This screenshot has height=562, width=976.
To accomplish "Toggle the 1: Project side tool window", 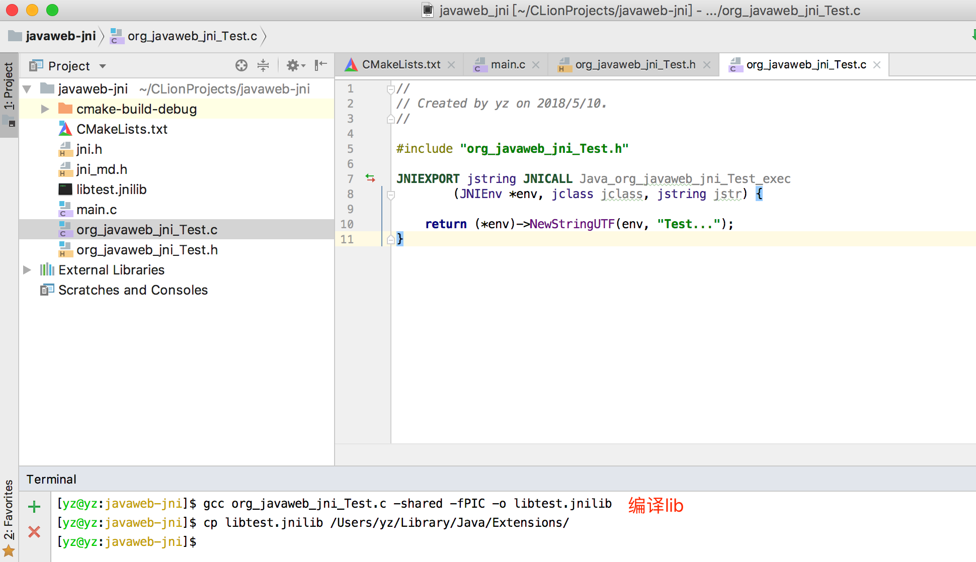I will pos(9,86).
